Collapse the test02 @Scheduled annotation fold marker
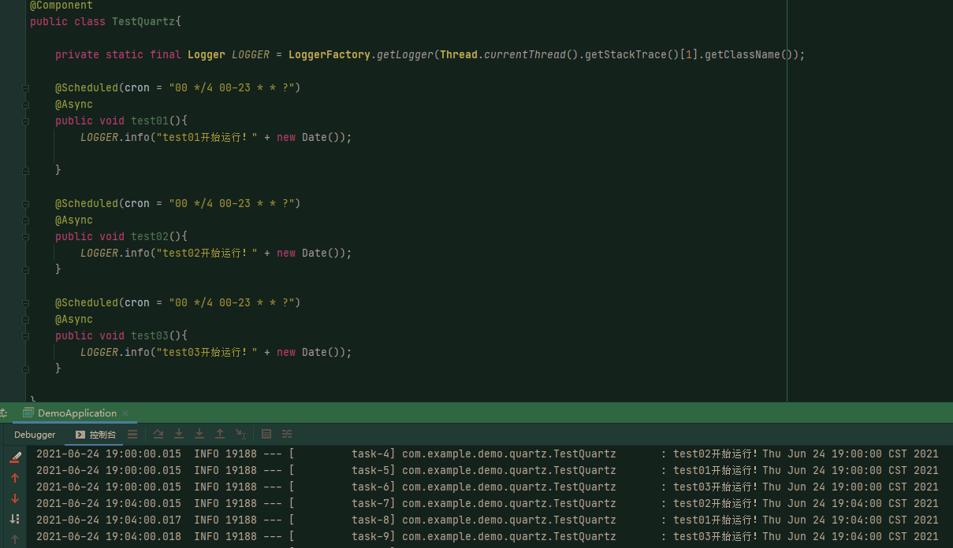Screen dimensions: 953x548 pyautogui.click(x=26, y=203)
